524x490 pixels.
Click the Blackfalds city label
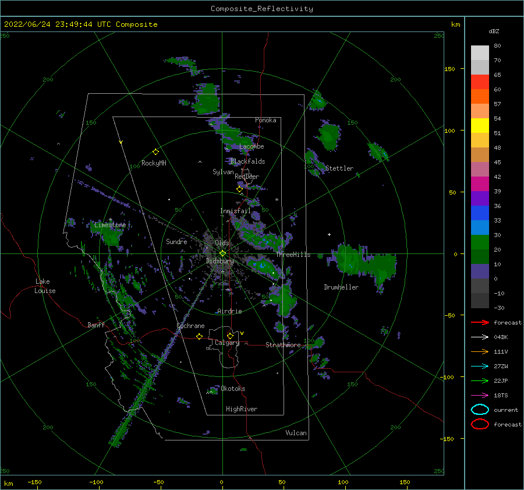247,161
